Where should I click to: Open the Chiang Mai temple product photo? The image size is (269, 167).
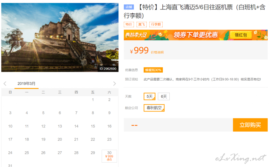(60, 37)
